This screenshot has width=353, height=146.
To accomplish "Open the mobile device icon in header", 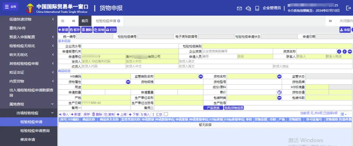I will click(257, 8).
